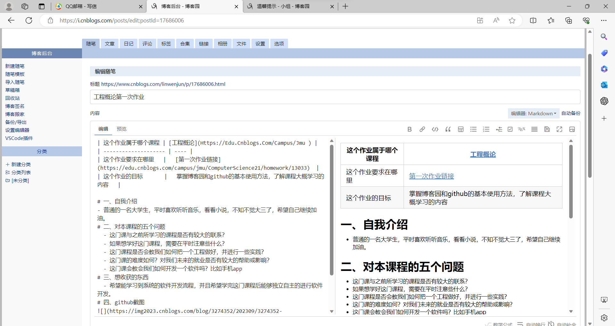Open browser split screen view
Viewport: 615px width, 326px height.
tap(533, 20)
